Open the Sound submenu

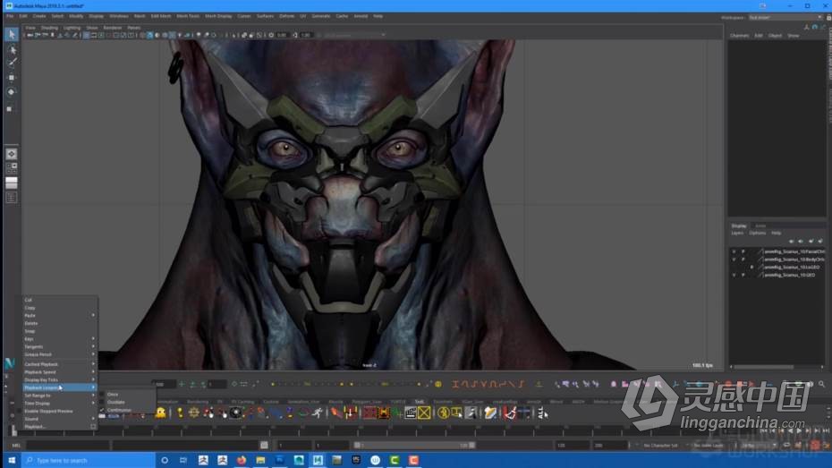click(x=59, y=419)
